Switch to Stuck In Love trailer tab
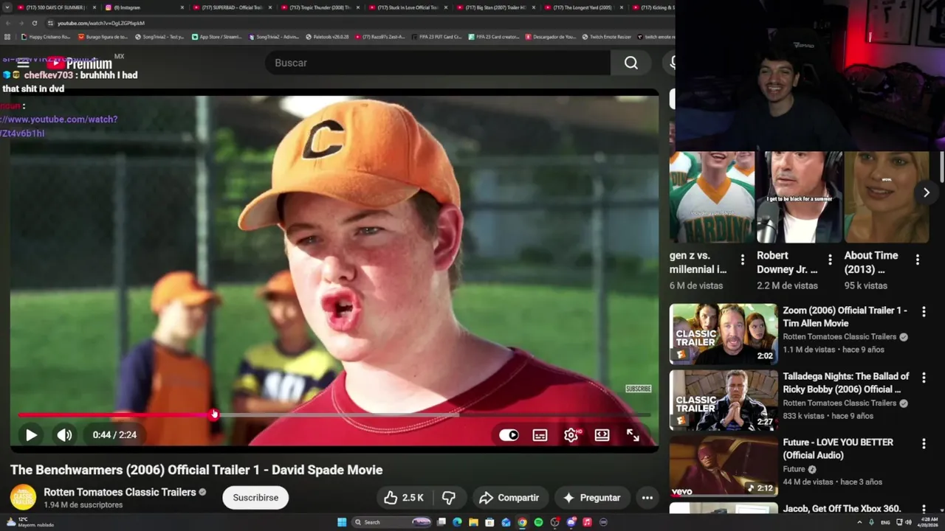The height and width of the screenshot is (531, 945). point(408,7)
